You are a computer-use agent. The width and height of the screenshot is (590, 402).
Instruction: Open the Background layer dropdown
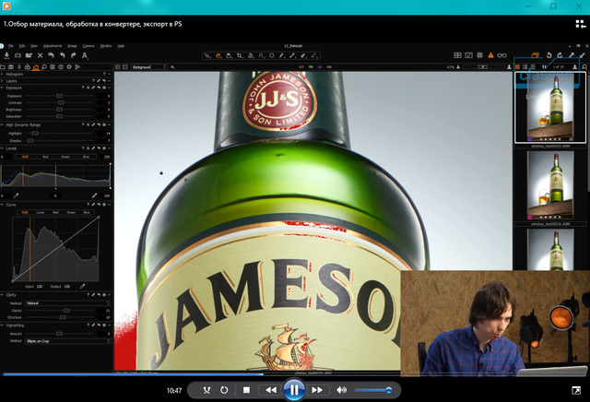tap(147, 67)
